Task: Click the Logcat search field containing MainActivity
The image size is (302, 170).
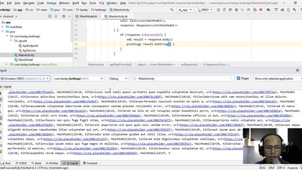Action: [183, 78]
